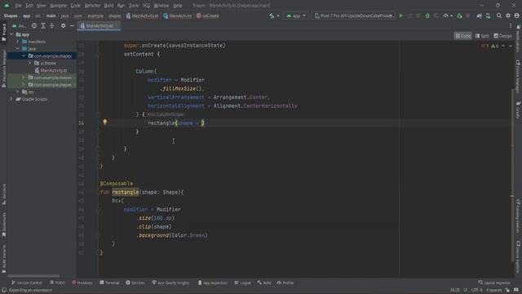Open the app run configuration dropdown
Screen dimensions: 522x294
coord(296,16)
